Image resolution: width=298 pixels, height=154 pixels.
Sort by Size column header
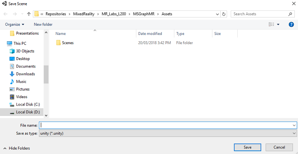[x=218, y=34]
